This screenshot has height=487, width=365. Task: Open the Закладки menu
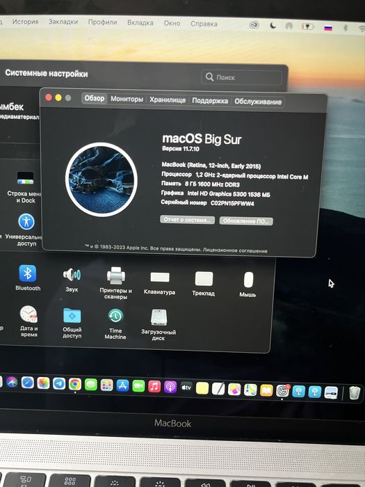[63, 22]
